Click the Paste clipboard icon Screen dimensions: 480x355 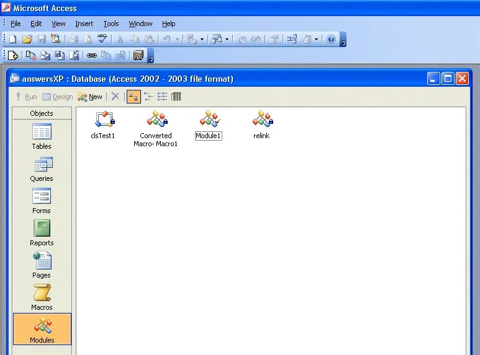(x=149, y=39)
